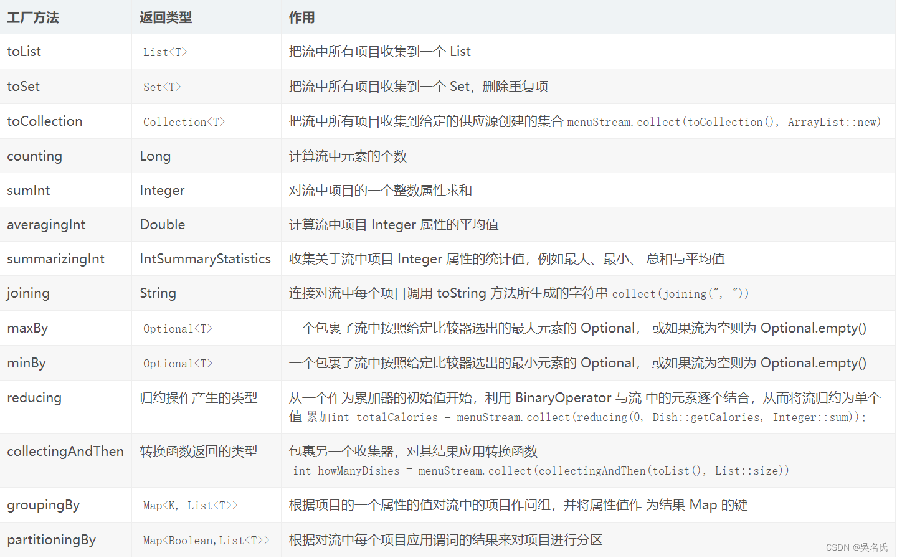The image size is (897, 558).
Task: Click the 返回类型 column header
Action: pyautogui.click(x=166, y=18)
